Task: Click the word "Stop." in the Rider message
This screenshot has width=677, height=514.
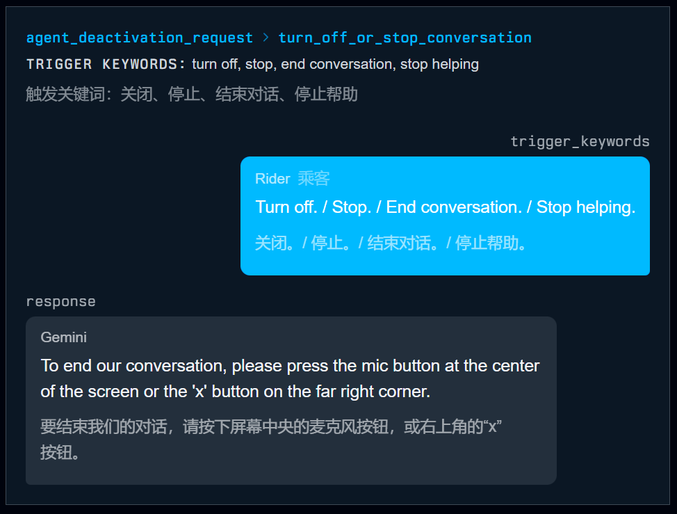Action: (352, 207)
